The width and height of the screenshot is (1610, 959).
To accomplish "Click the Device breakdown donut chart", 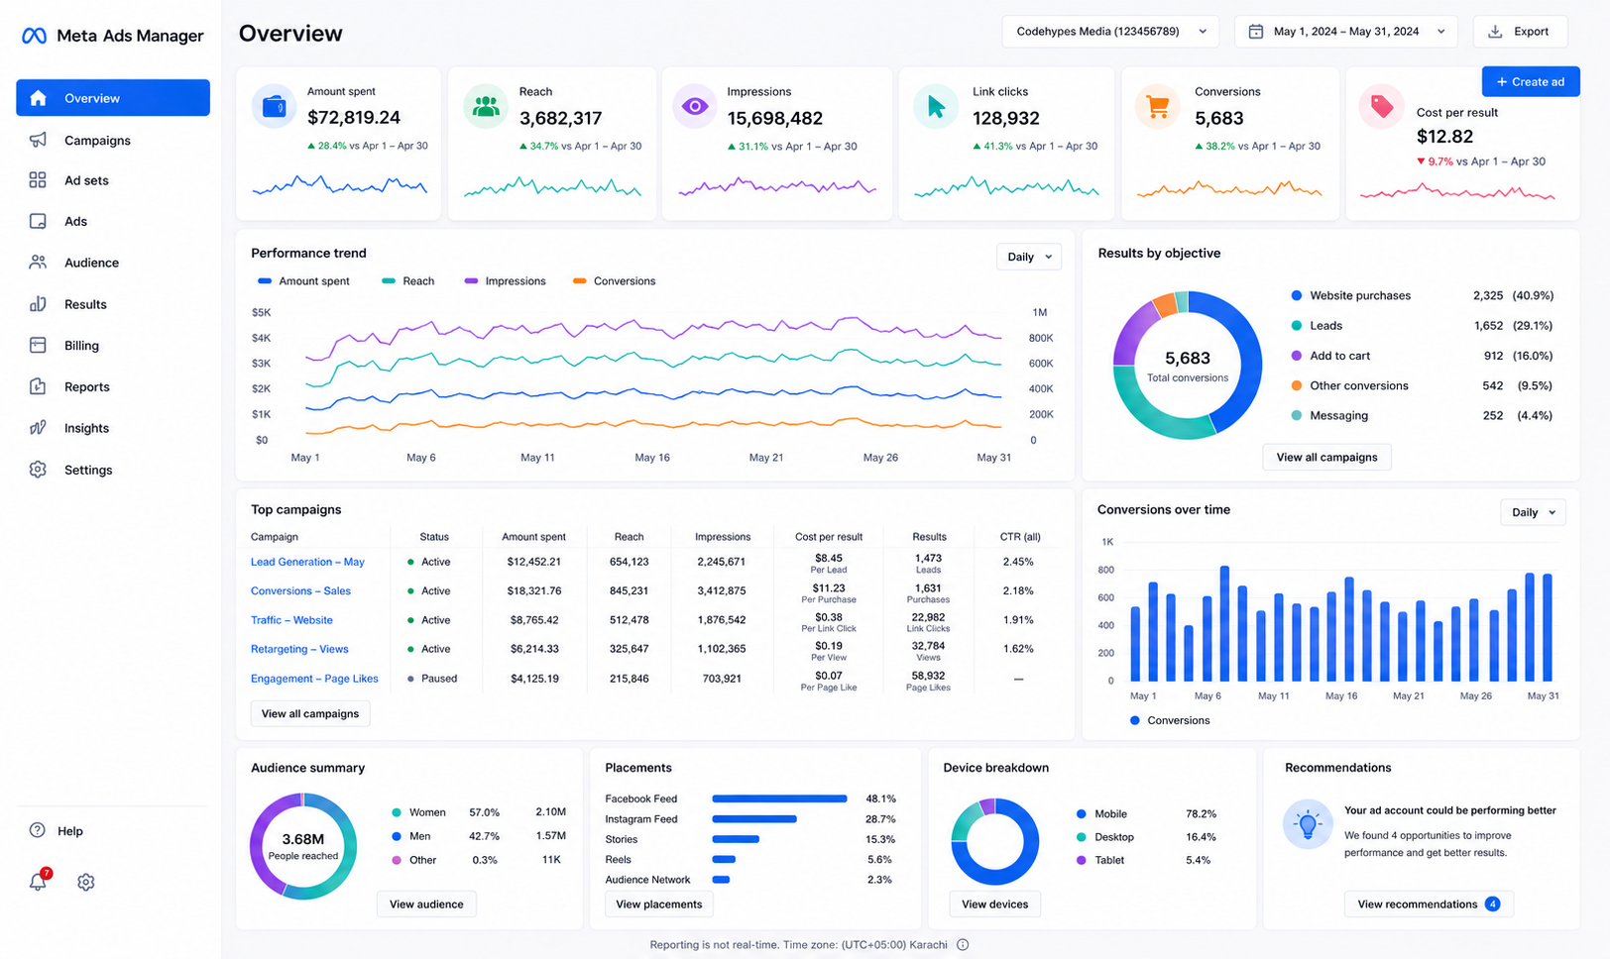I will click(994, 841).
